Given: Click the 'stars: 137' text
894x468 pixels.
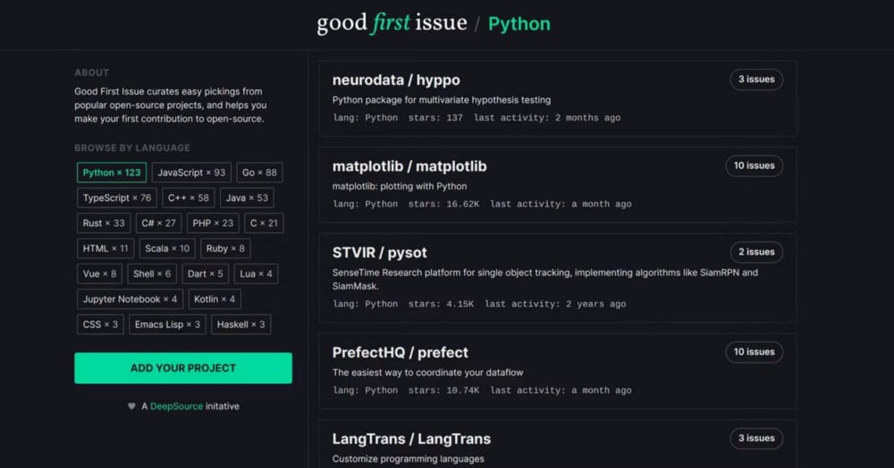Looking at the screenshot, I should click(x=435, y=118).
